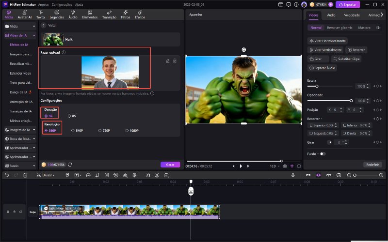This screenshot has height=242, width=388.
Task: Expand the Fundo sidebar section
Action: tap(20, 166)
